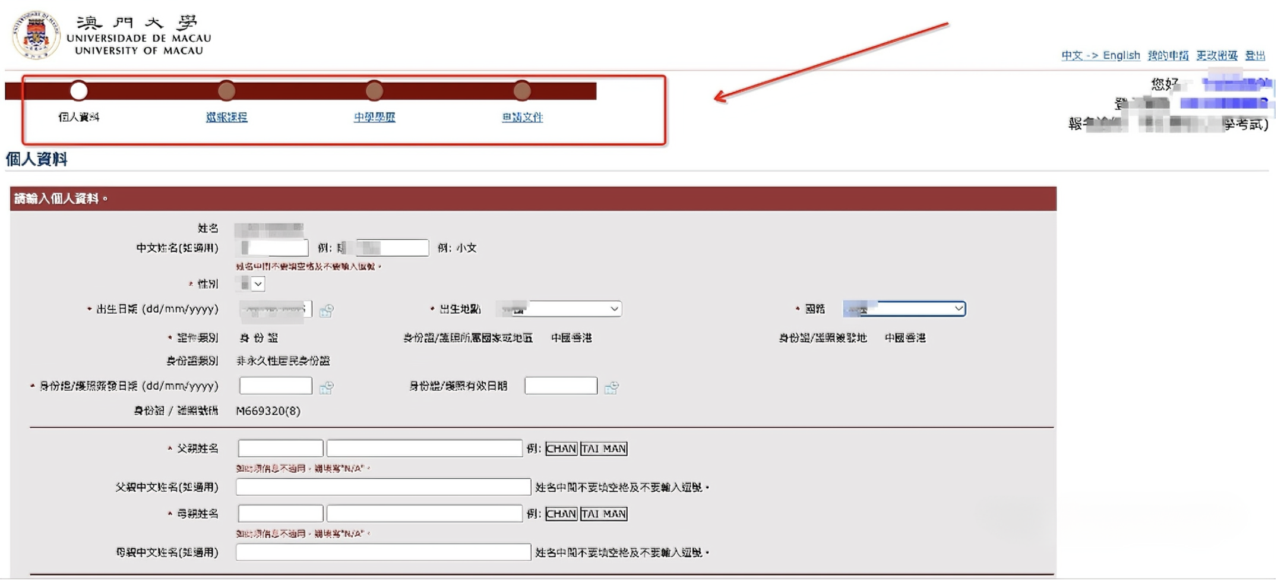Select the third progress step circle
The image size is (1284, 581).
coord(374,91)
